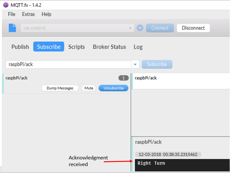The height and width of the screenshot is (173, 230).
Task: Click Dump Messages for raspbPi/ack
Action: (60, 88)
